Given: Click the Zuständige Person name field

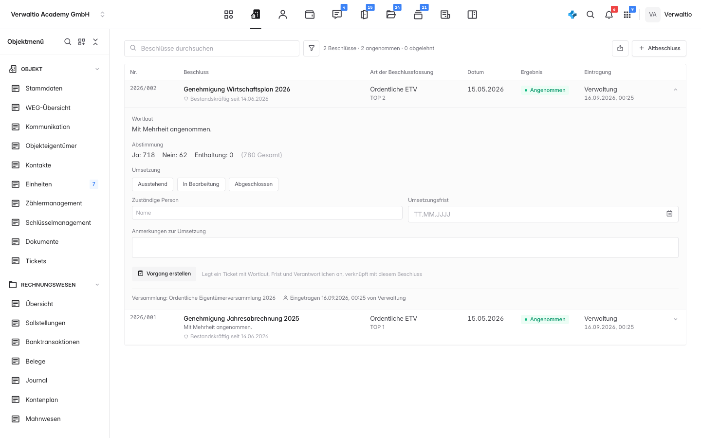Looking at the screenshot, I should click(x=267, y=213).
